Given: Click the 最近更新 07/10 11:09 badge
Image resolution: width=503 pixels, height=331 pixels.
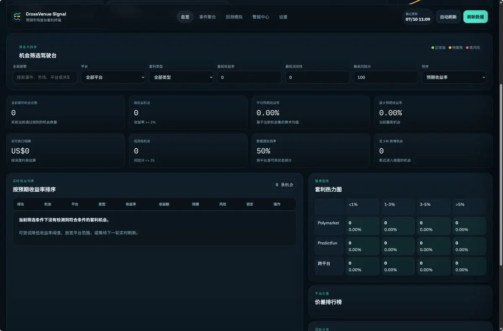Looking at the screenshot, I should point(418,17).
